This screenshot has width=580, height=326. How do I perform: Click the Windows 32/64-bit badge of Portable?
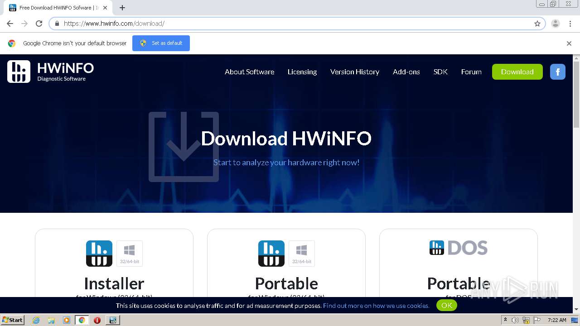pyautogui.click(x=302, y=254)
